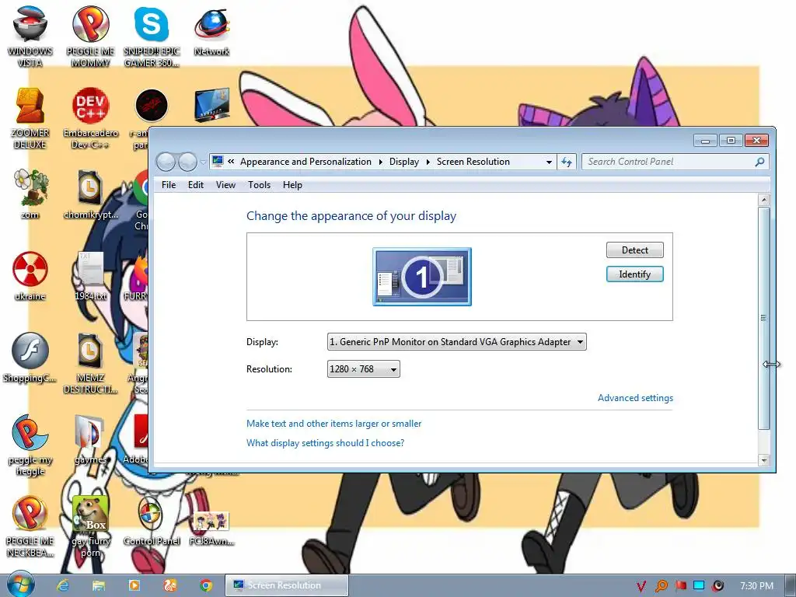Launch Internet Explorer from the taskbar
This screenshot has height=597, width=796.
(x=63, y=585)
